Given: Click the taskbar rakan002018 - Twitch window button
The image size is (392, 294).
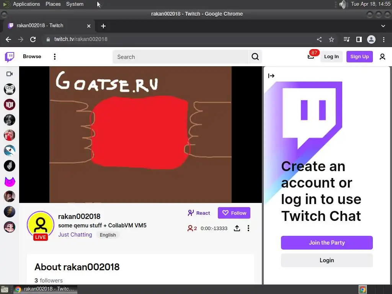Looking at the screenshot, I should (45, 289).
